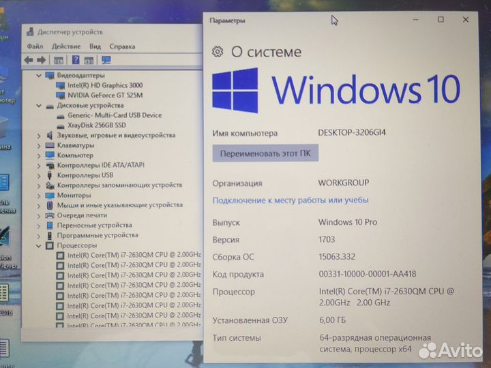Expand the Очереди печати node

click(x=39, y=216)
